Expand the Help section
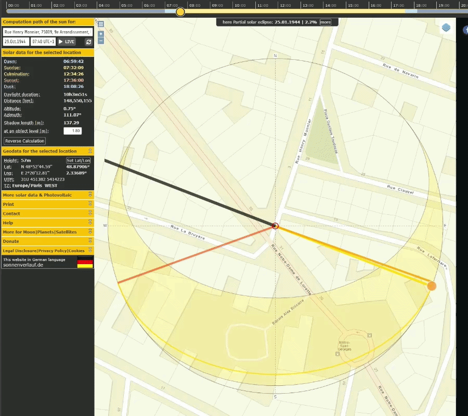Image resolution: width=468 pixels, height=416 pixels. [90, 223]
